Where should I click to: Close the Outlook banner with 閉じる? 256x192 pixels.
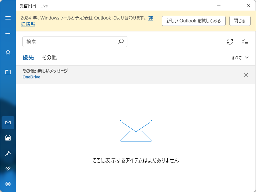tap(240, 20)
